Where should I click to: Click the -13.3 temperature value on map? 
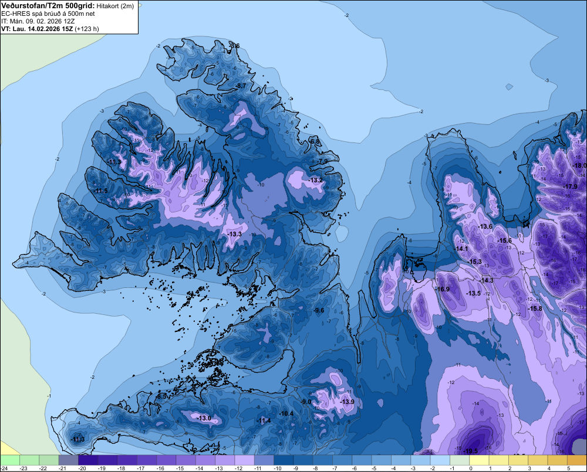(x=234, y=234)
